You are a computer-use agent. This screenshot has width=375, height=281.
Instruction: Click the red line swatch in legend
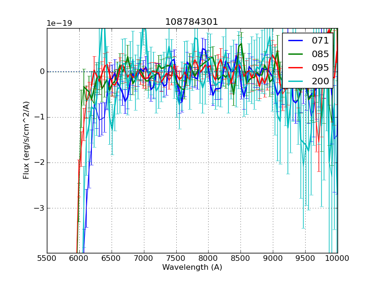point(296,67)
